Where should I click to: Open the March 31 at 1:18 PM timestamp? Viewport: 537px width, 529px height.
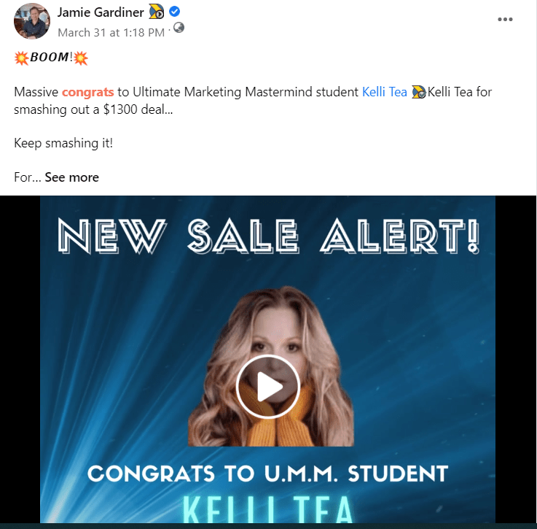coord(111,33)
